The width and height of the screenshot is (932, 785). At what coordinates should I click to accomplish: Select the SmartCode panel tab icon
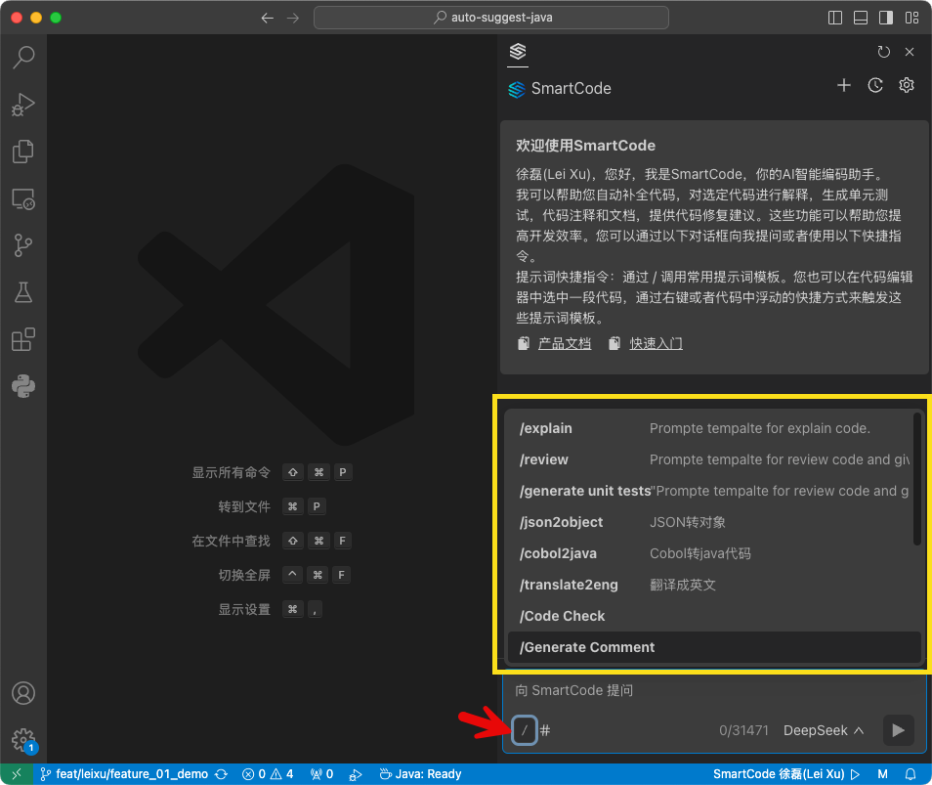click(518, 52)
